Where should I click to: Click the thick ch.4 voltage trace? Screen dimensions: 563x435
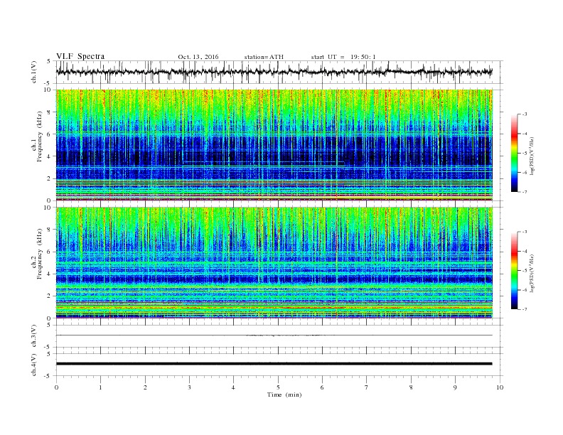point(274,364)
